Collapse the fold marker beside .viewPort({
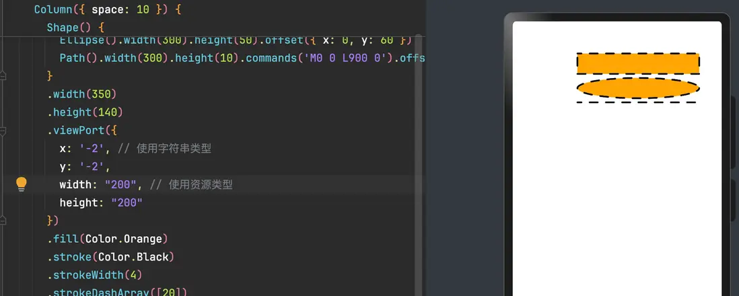This screenshot has width=739, height=296. [x=3, y=131]
